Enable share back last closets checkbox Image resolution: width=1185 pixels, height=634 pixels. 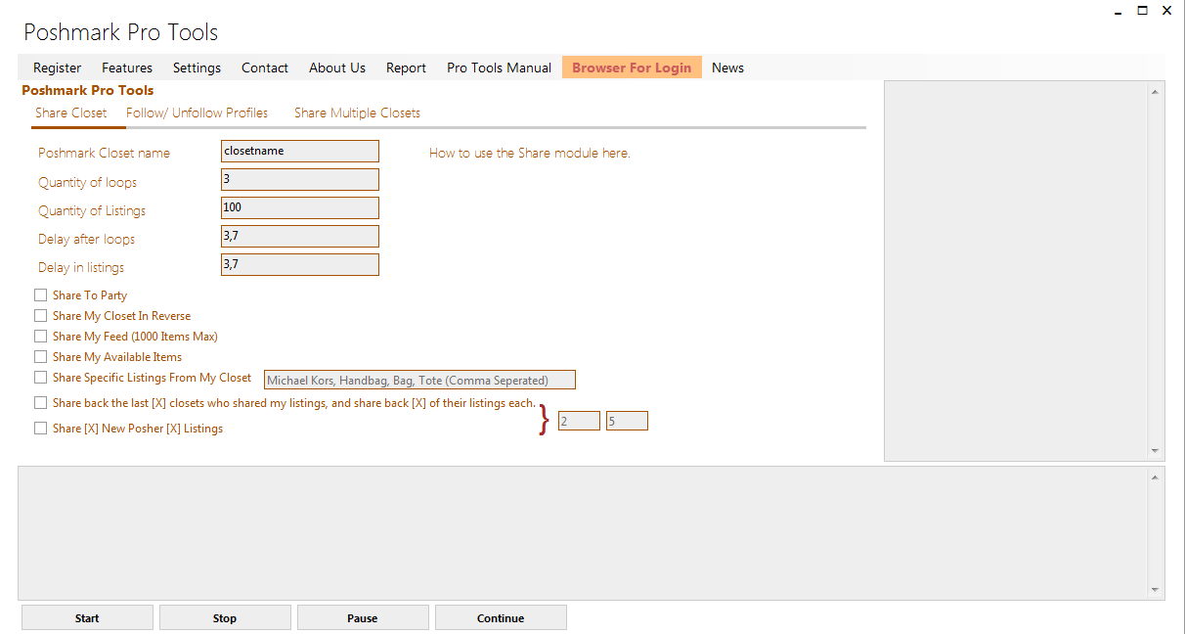(40, 402)
